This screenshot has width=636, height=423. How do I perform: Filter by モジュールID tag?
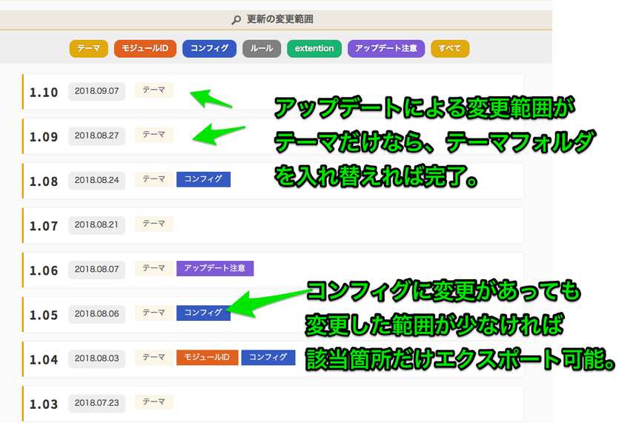coord(145,49)
